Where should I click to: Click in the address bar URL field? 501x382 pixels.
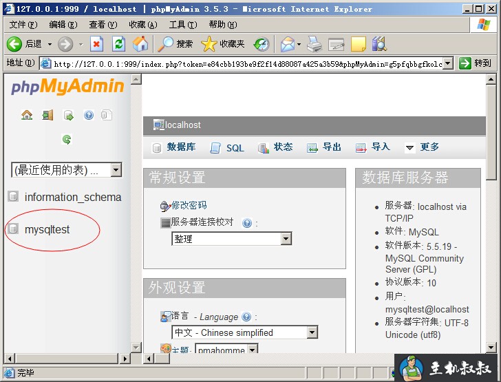point(248,63)
